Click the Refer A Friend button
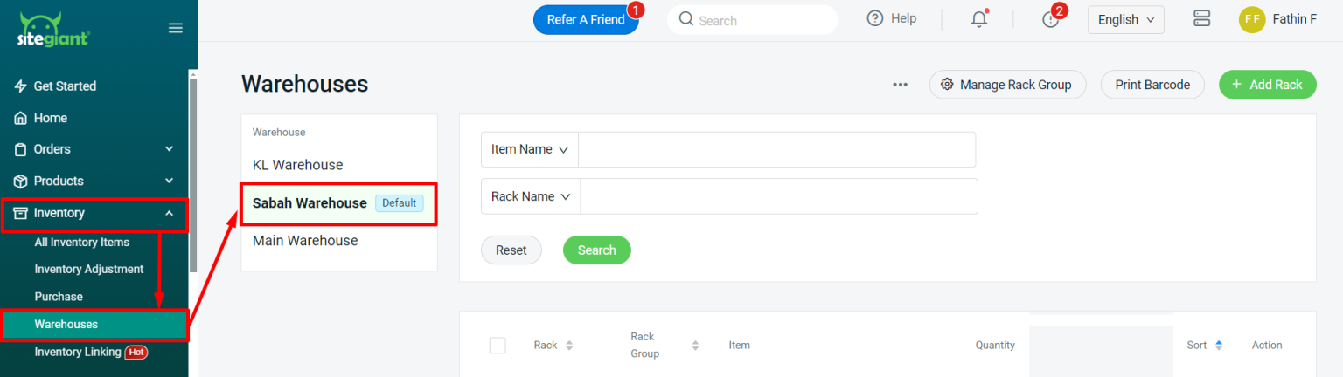Screen dimensions: 1343x377 pyautogui.click(x=586, y=19)
